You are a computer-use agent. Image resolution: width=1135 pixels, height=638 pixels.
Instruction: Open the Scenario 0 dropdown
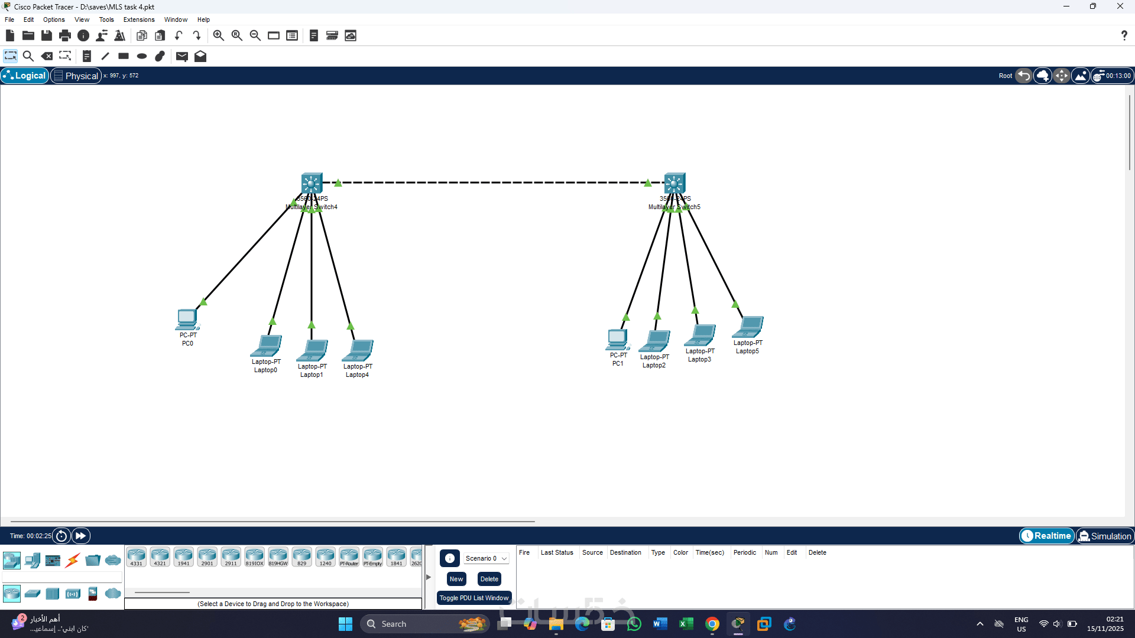coord(486,558)
